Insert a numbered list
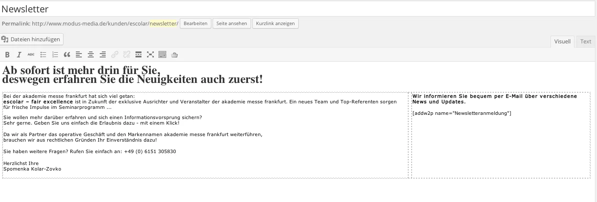 click(55, 54)
